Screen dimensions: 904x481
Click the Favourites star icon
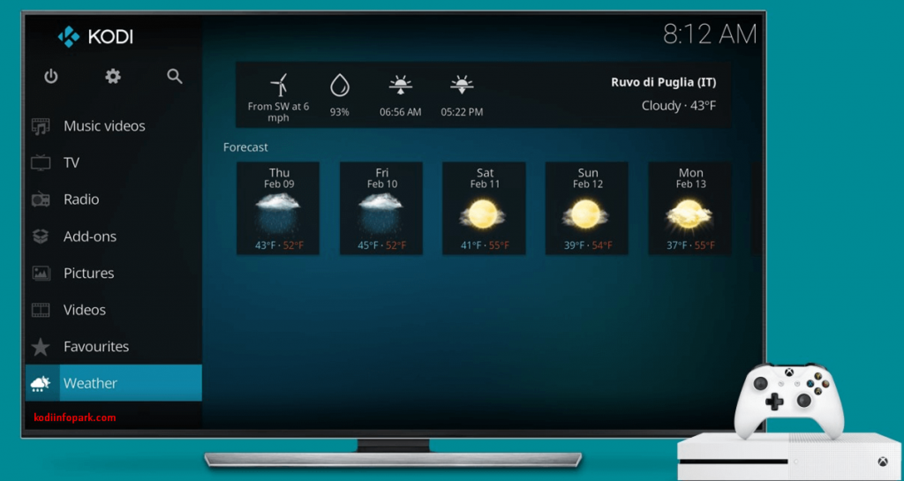41,346
